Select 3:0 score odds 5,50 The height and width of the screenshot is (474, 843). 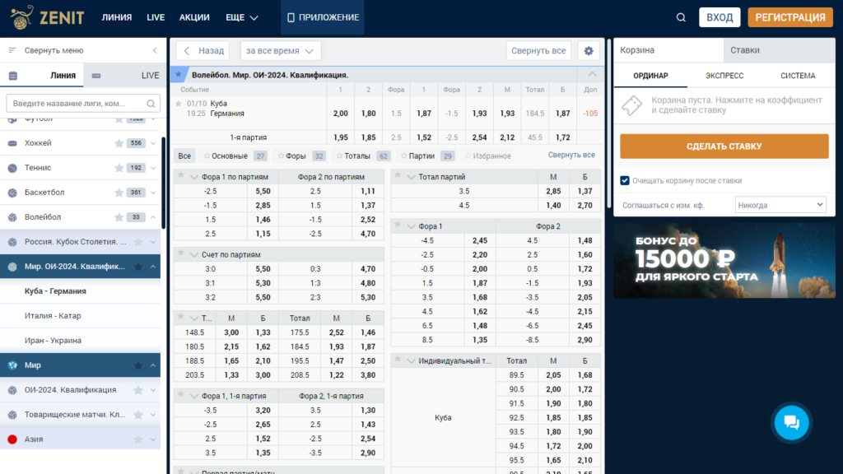[263, 269]
